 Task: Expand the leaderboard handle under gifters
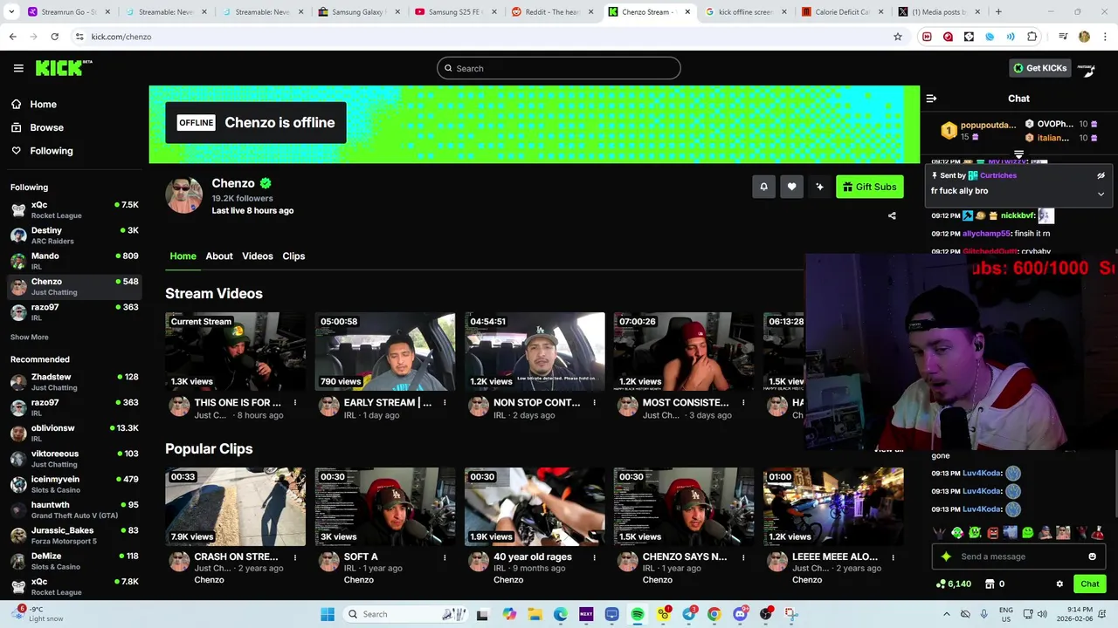[x=1018, y=155]
